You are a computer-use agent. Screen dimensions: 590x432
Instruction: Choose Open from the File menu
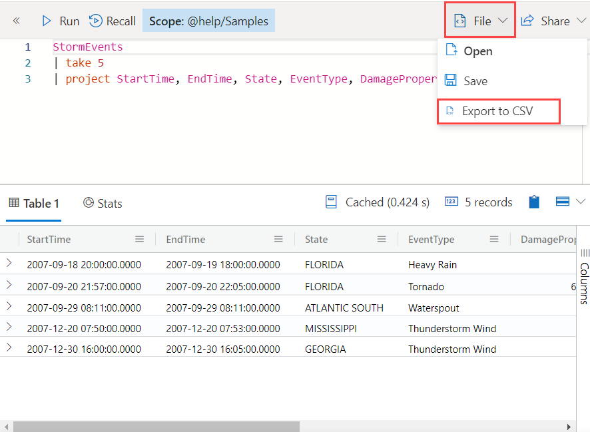477,51
